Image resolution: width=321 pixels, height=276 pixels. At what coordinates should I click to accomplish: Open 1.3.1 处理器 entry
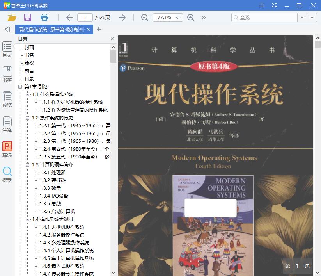(x=53, y=173)
